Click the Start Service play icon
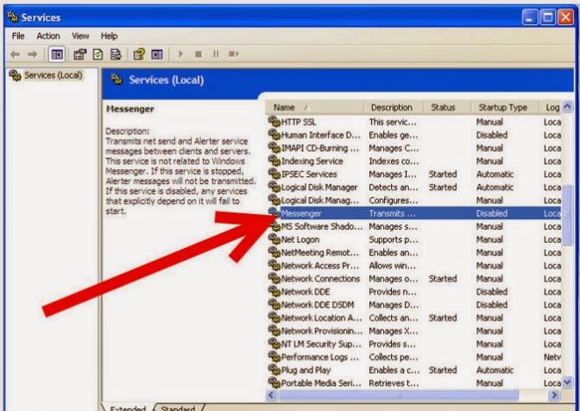580x411 pixels. coord(181,54)
